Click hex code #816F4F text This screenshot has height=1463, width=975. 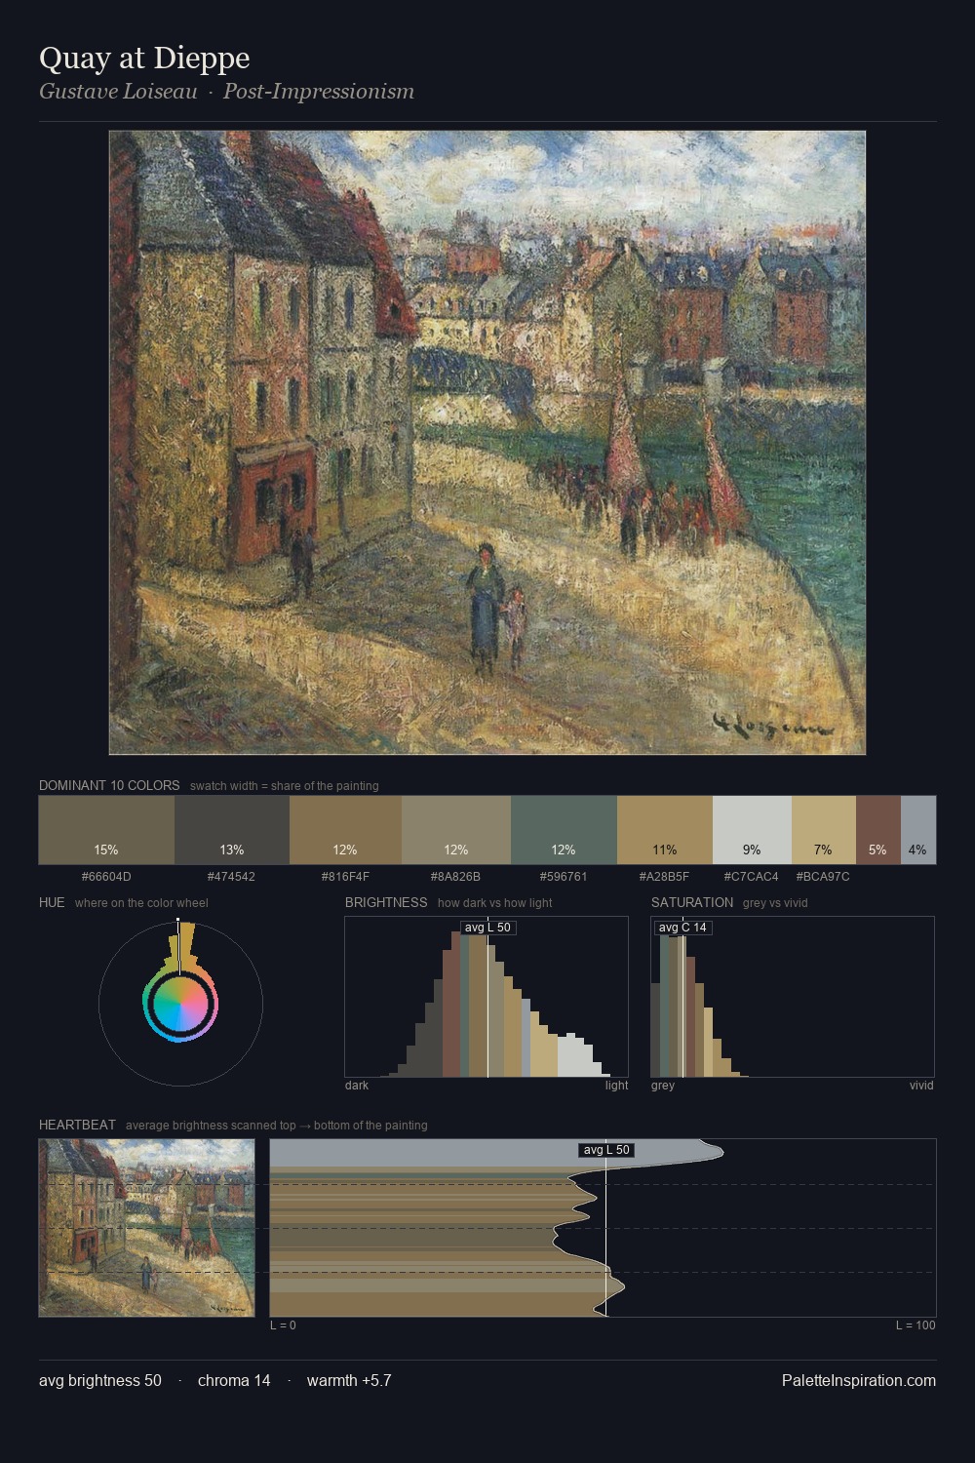[x=345, y=876]
